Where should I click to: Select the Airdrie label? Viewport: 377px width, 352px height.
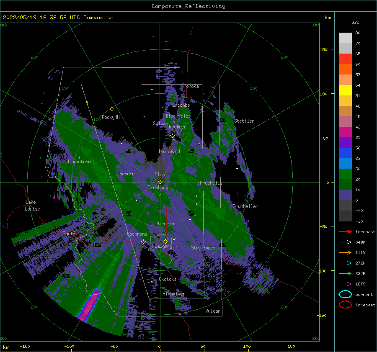[x=165, y=224]
